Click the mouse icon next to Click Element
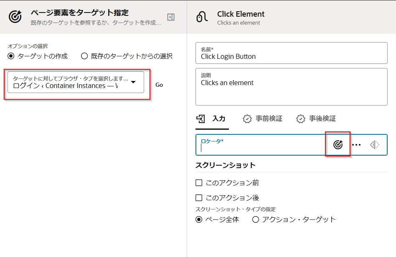Screen dimensions: 396x257 point(202,17)
